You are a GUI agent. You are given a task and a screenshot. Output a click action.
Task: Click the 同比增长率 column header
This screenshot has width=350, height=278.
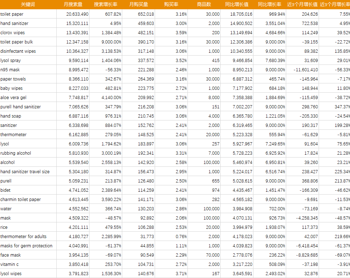(x=269, y=5)
